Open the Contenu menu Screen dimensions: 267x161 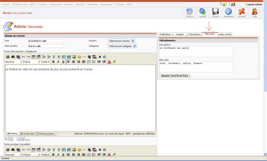[42, 4]
